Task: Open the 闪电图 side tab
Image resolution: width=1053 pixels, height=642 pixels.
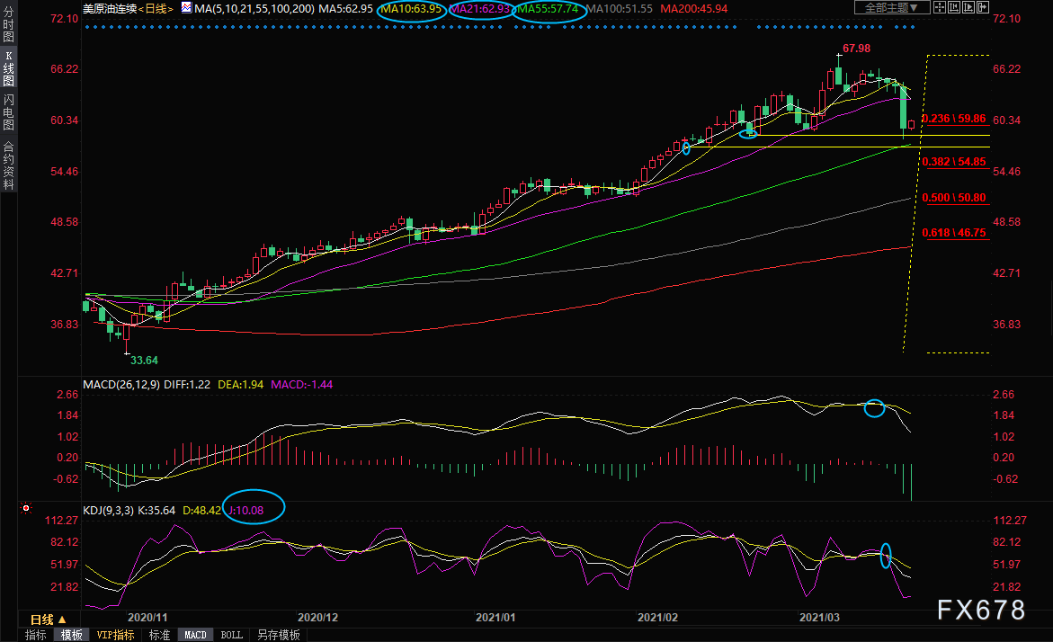Action: [8, 112]
